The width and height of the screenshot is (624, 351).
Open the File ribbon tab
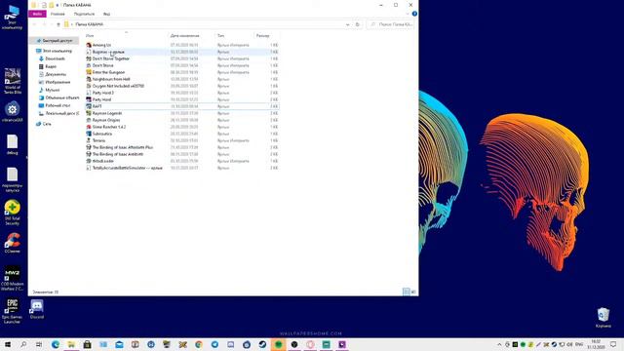pos(37,14)
